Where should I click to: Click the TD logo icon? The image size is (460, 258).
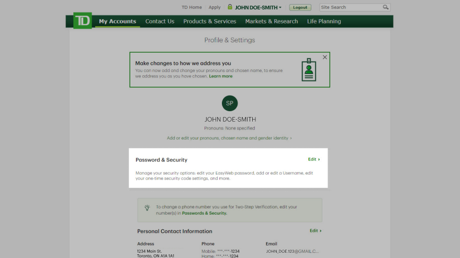[83, 20]
